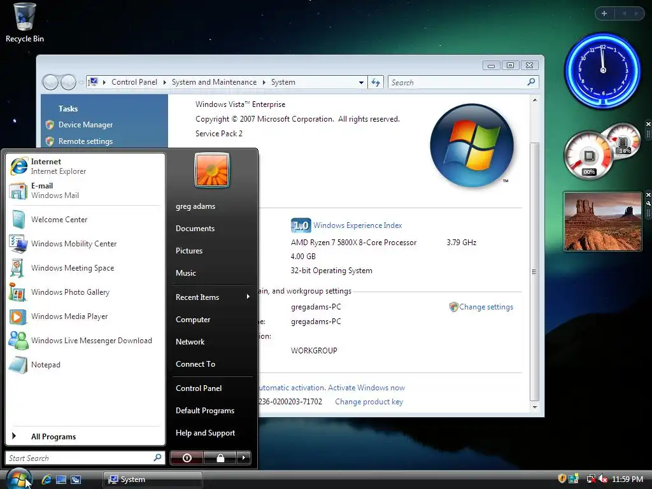The height and width of the screenshot is (489, 652).
Task: Open Default Programs entry
Action: (205, 411)
